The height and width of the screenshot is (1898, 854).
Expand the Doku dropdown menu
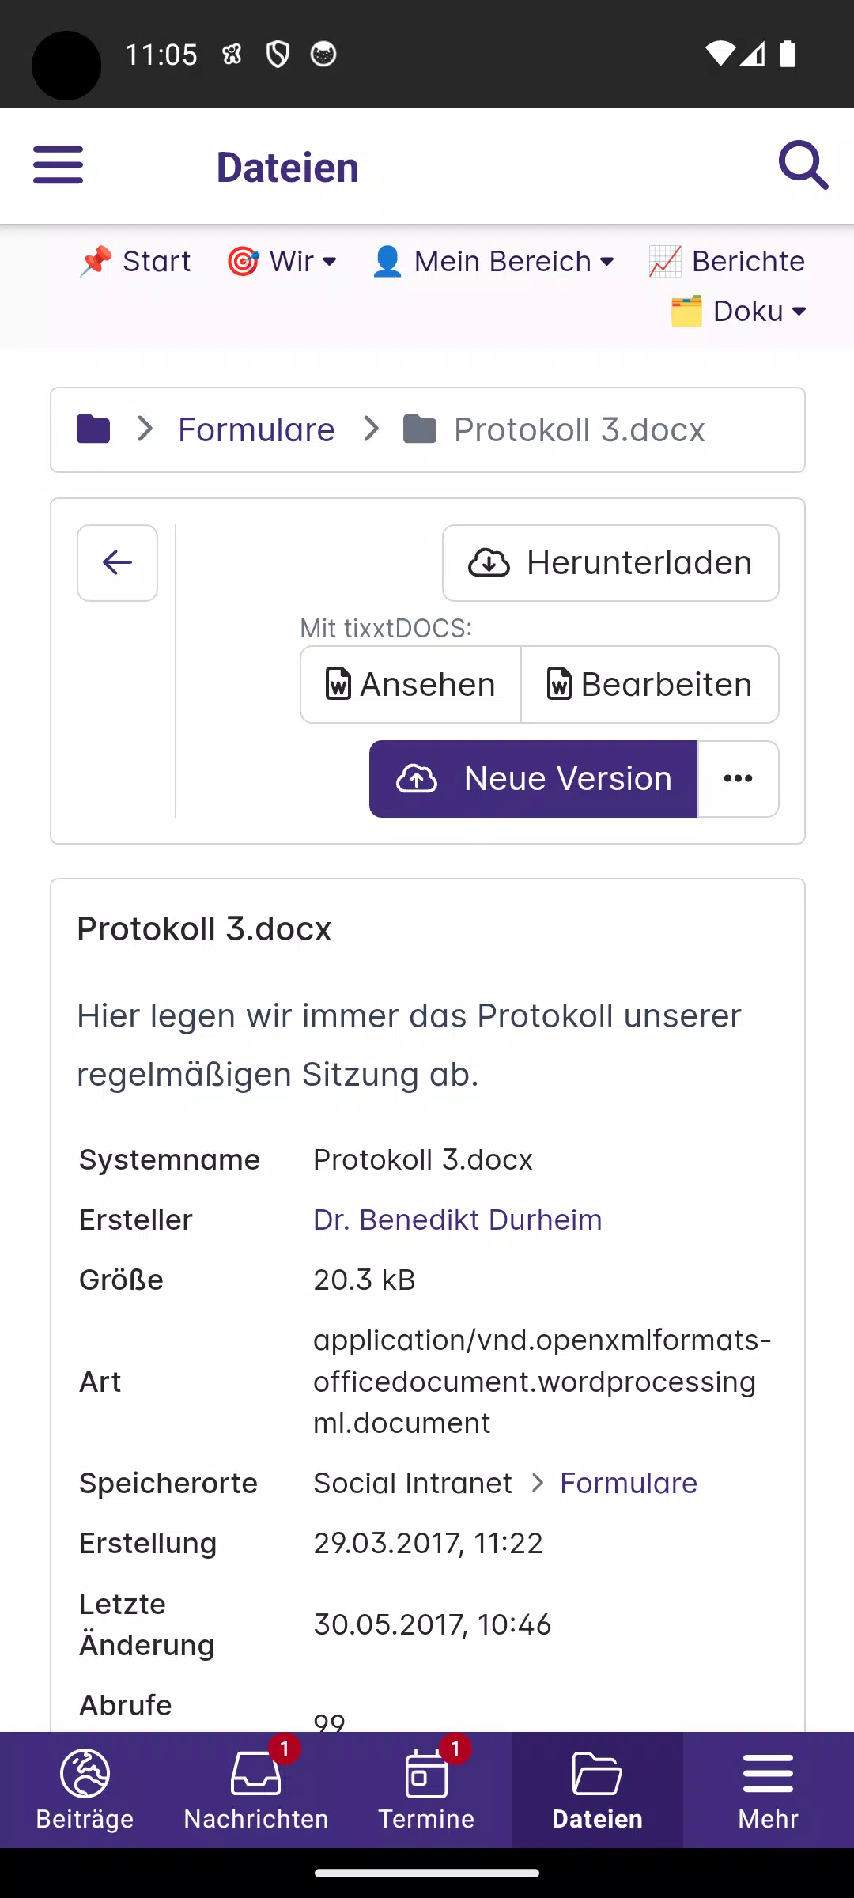739,312
